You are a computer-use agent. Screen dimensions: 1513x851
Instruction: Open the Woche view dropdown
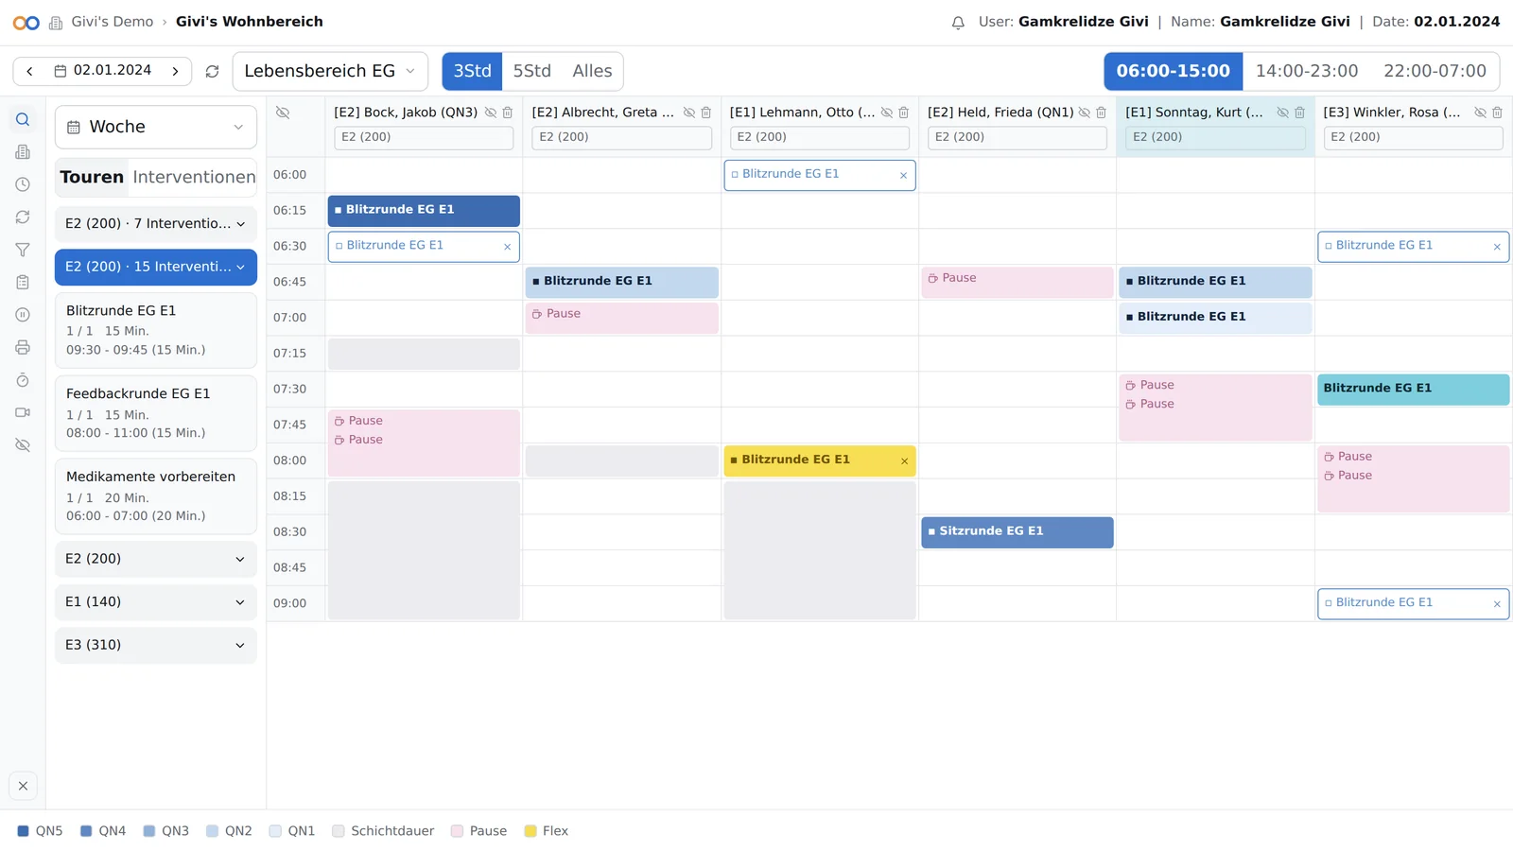click(x=156, y=127)
